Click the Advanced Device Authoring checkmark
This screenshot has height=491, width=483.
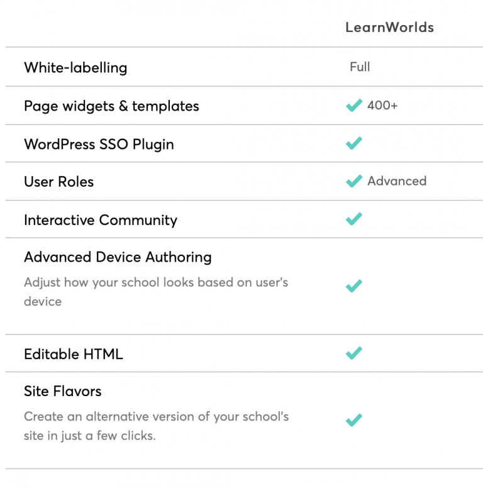pos(354,285)
